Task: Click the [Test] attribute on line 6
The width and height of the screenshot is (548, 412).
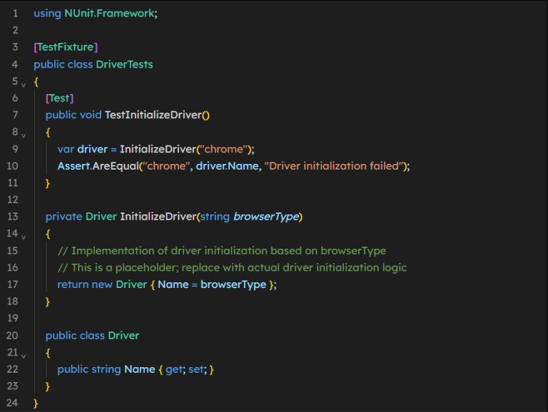Action: [x=59, y=98]
